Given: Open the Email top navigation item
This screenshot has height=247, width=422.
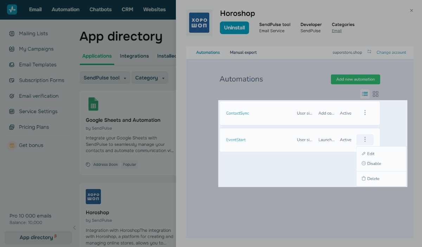Looking at the screenshot, I should [x=36, y=9].
